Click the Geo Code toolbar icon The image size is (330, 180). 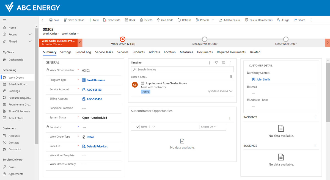pos(158,20)
